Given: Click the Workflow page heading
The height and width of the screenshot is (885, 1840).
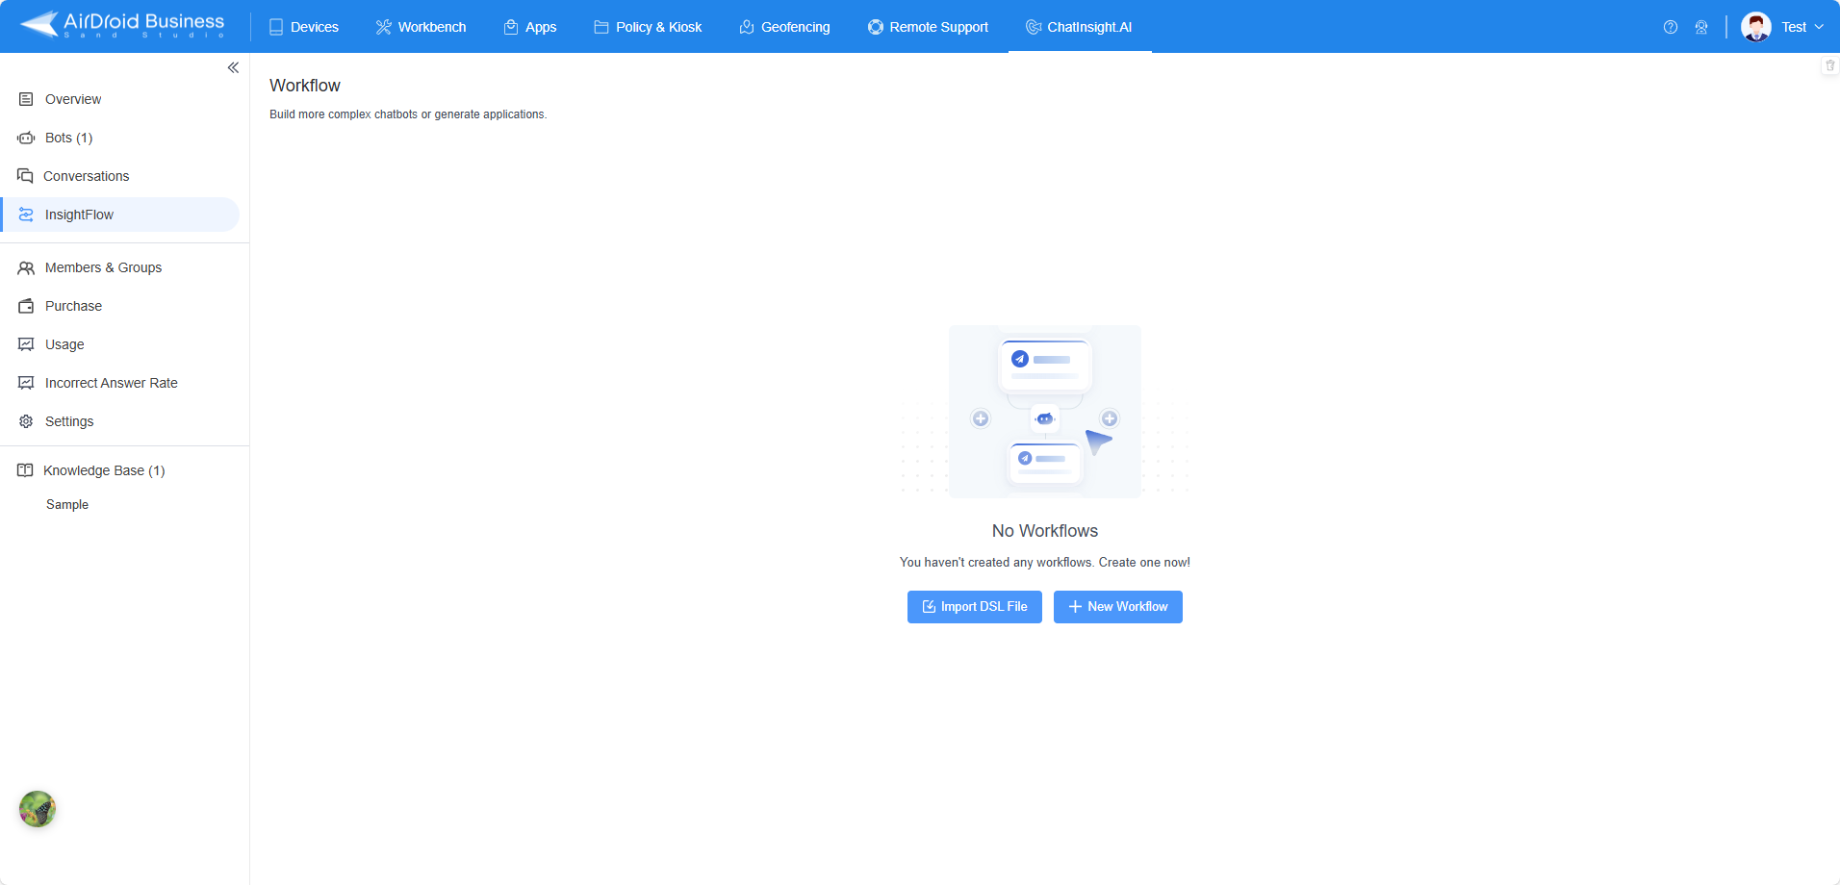Looking at the screenshot, I should point(305,86).
